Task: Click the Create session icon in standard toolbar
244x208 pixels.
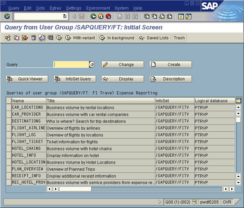Action: point(181,16)
